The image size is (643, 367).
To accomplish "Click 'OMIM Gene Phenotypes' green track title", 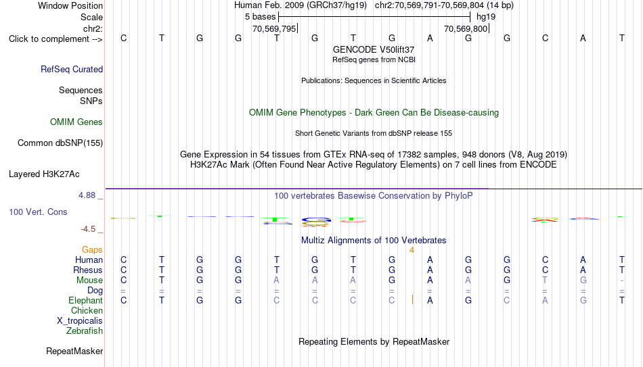I will coord(374,113).
